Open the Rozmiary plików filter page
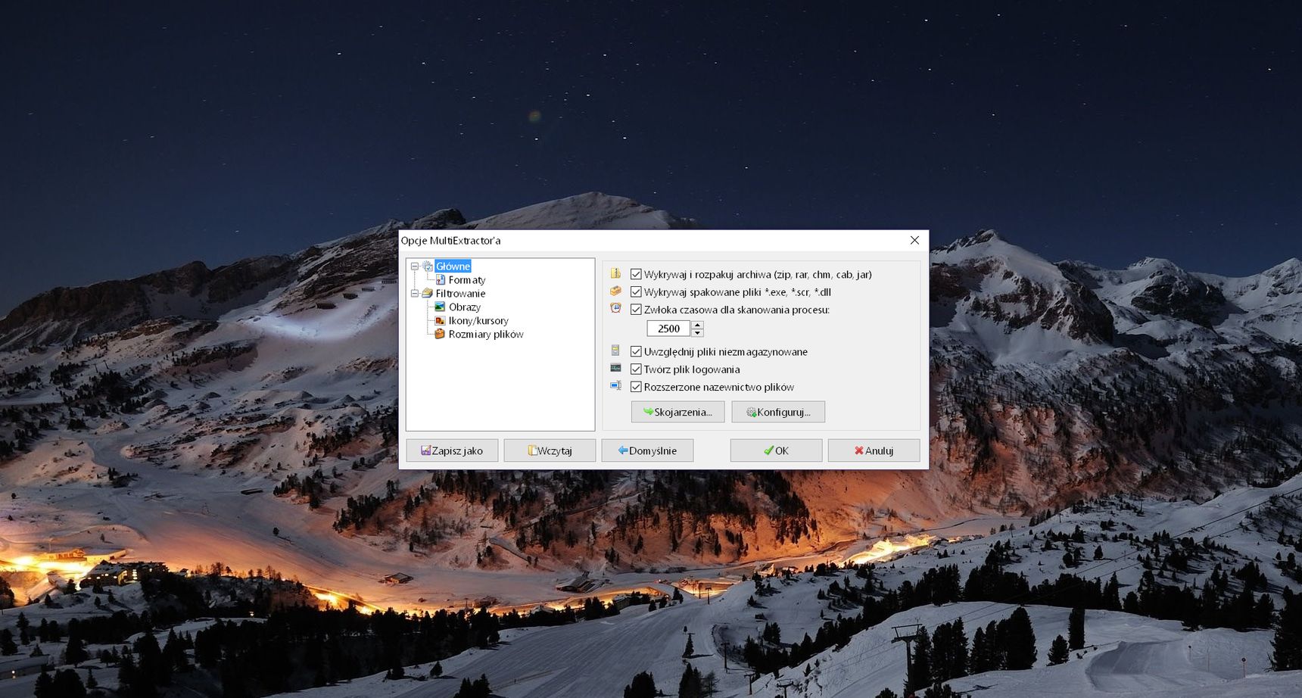The height and width of the screenshot is (698, 1302). (486, 335)
